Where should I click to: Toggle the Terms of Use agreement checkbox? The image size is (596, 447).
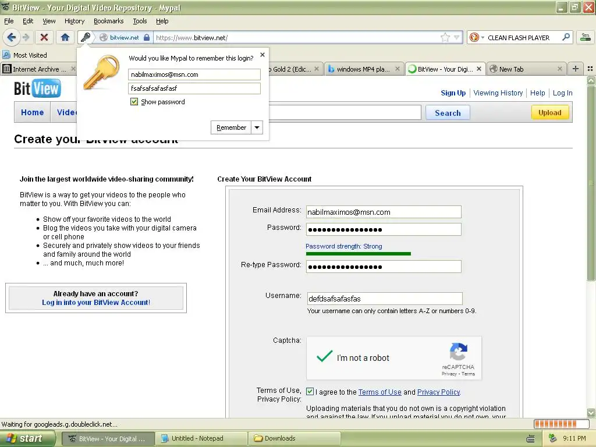click(x=310, y=392)
